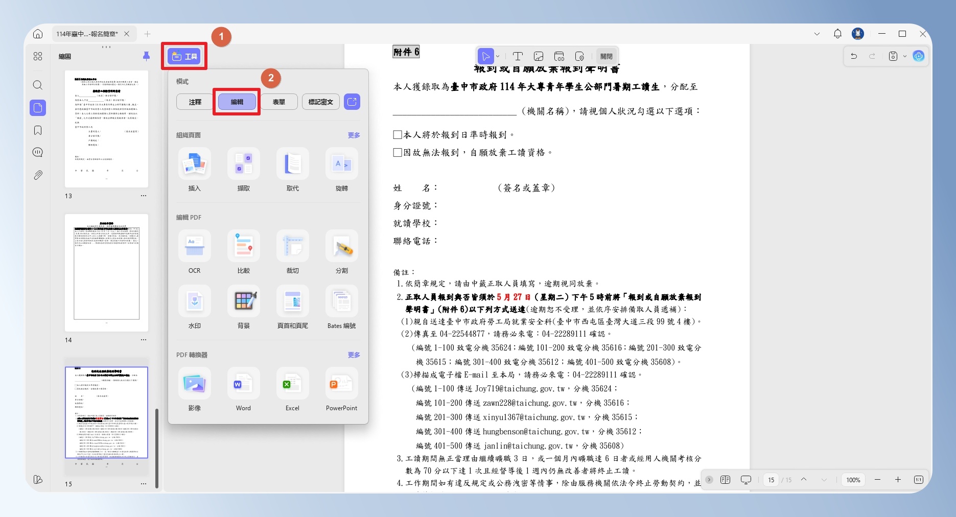Click the add text tool in toolbar
This screenshot has width=956, height=517.
pyautogui.click(x=518, y=56)
